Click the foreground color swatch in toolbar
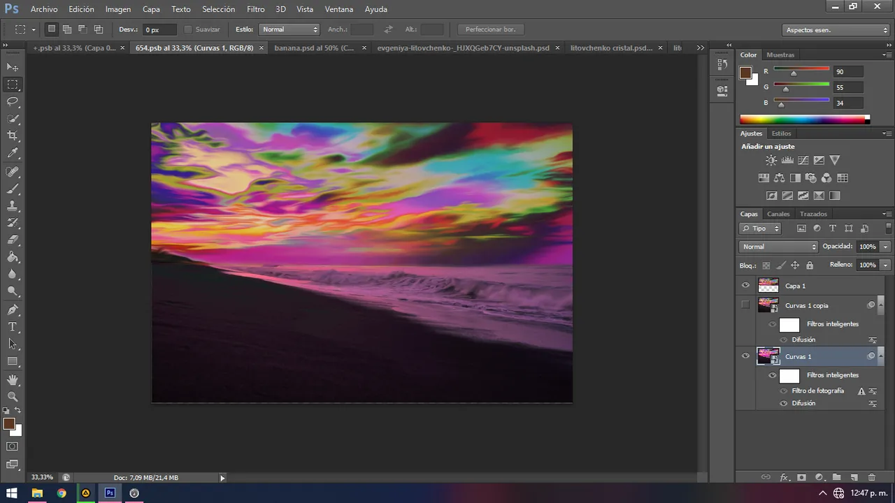This screenshot has height=503, width=895. pyautogui.click(x=9, y=424)
